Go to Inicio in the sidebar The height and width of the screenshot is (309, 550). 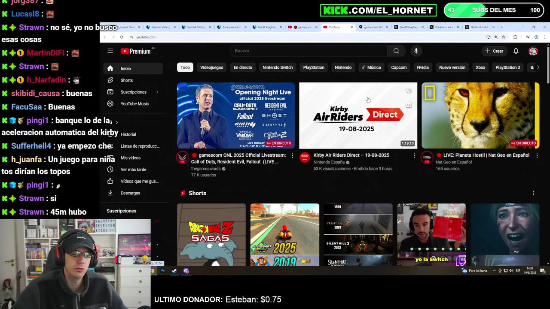(133, 68)
